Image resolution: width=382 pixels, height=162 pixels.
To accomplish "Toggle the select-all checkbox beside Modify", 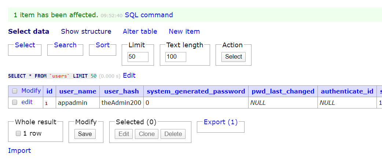I will tap(15, 91).
